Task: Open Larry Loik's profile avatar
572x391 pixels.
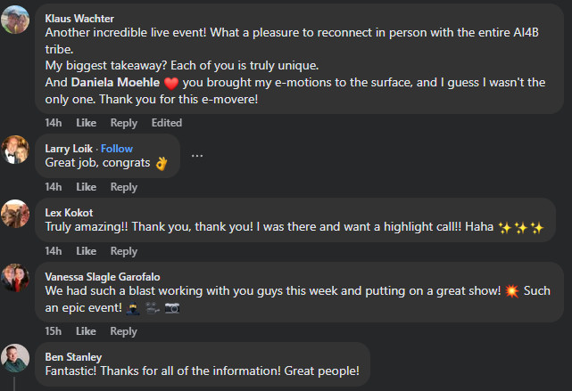Action: coord(15,151)
